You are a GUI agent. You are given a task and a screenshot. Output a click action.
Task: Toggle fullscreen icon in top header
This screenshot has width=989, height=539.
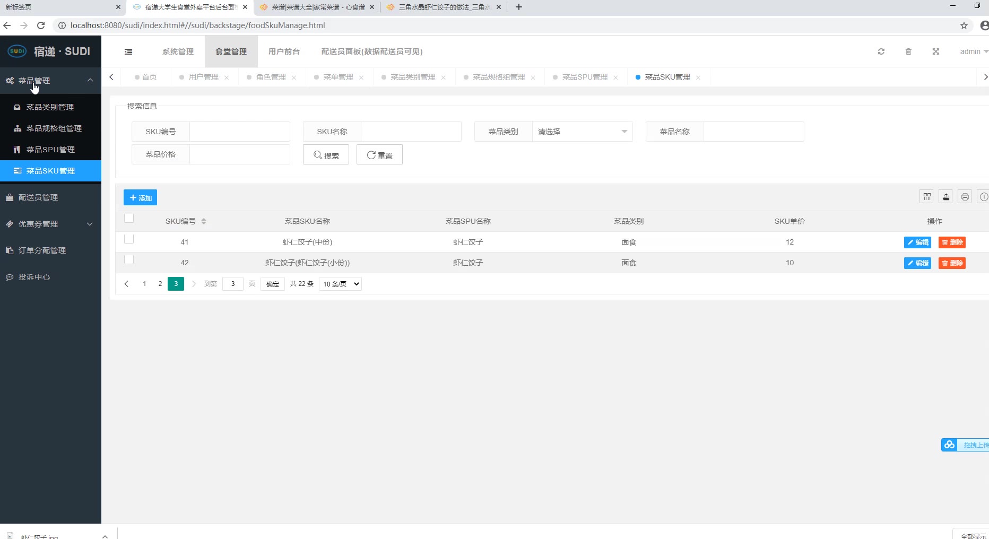pyautogui.click(x=936, y=51)
